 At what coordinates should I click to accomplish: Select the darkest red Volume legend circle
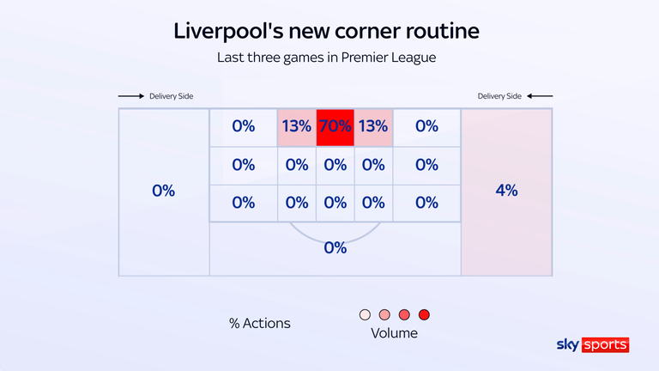[x=423, y=314]
